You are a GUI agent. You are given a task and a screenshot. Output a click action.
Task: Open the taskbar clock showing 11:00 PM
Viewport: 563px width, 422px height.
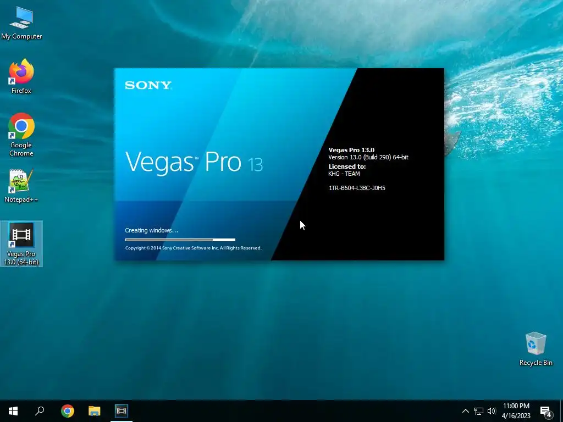click(516, 411)
